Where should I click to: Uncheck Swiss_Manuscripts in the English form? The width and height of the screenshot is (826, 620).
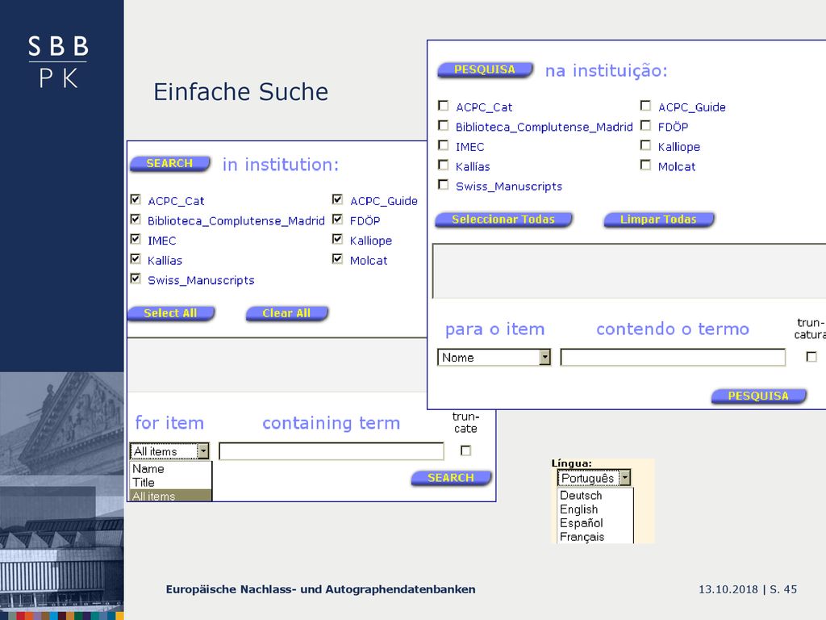[x=136, y=279]
